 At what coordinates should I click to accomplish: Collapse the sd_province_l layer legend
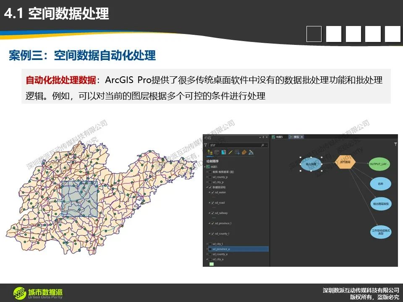pyautogui.click(x=209, y=223)
